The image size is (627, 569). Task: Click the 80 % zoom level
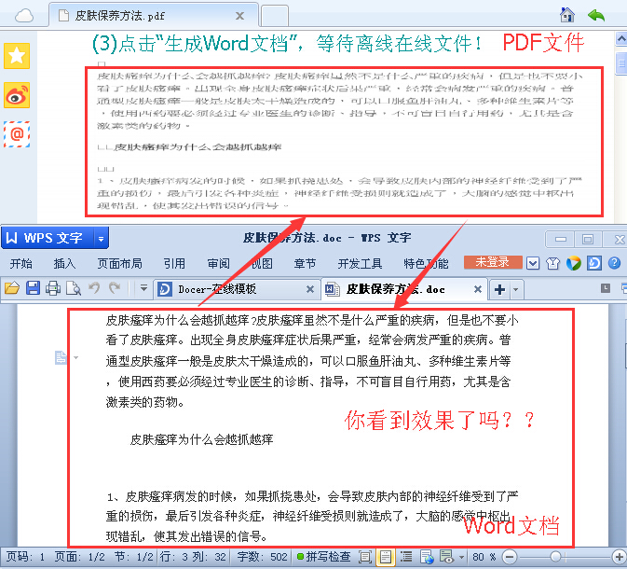pos(484,557)
